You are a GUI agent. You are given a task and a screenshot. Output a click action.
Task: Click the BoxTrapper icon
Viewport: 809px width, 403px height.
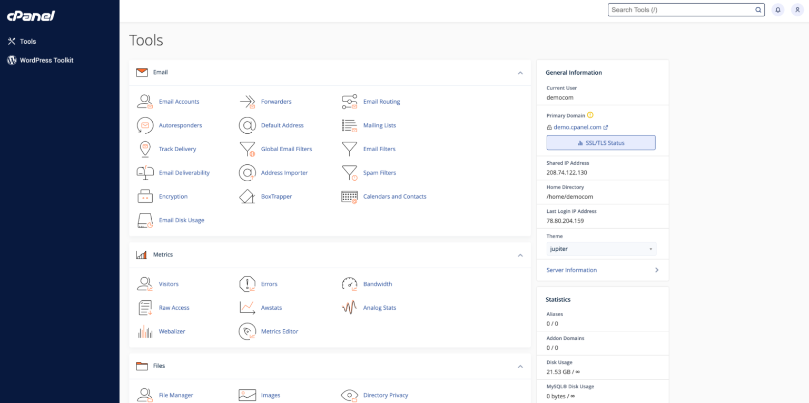point(247,196)
